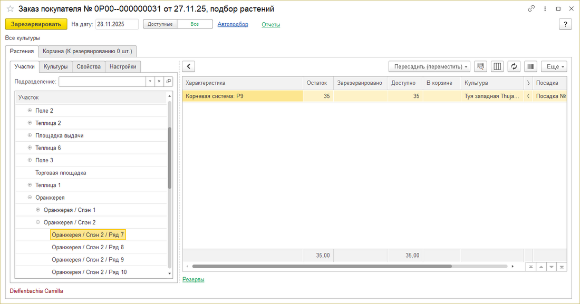The width and height of the screenshot is (580, 304).
Task: Click the barcode search icon
Action: (480, 66)
